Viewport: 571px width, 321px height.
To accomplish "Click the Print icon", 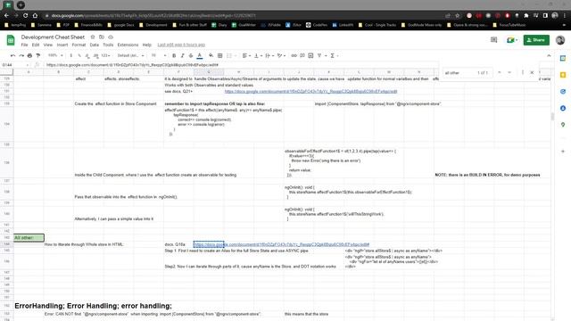I will point(29,55).
